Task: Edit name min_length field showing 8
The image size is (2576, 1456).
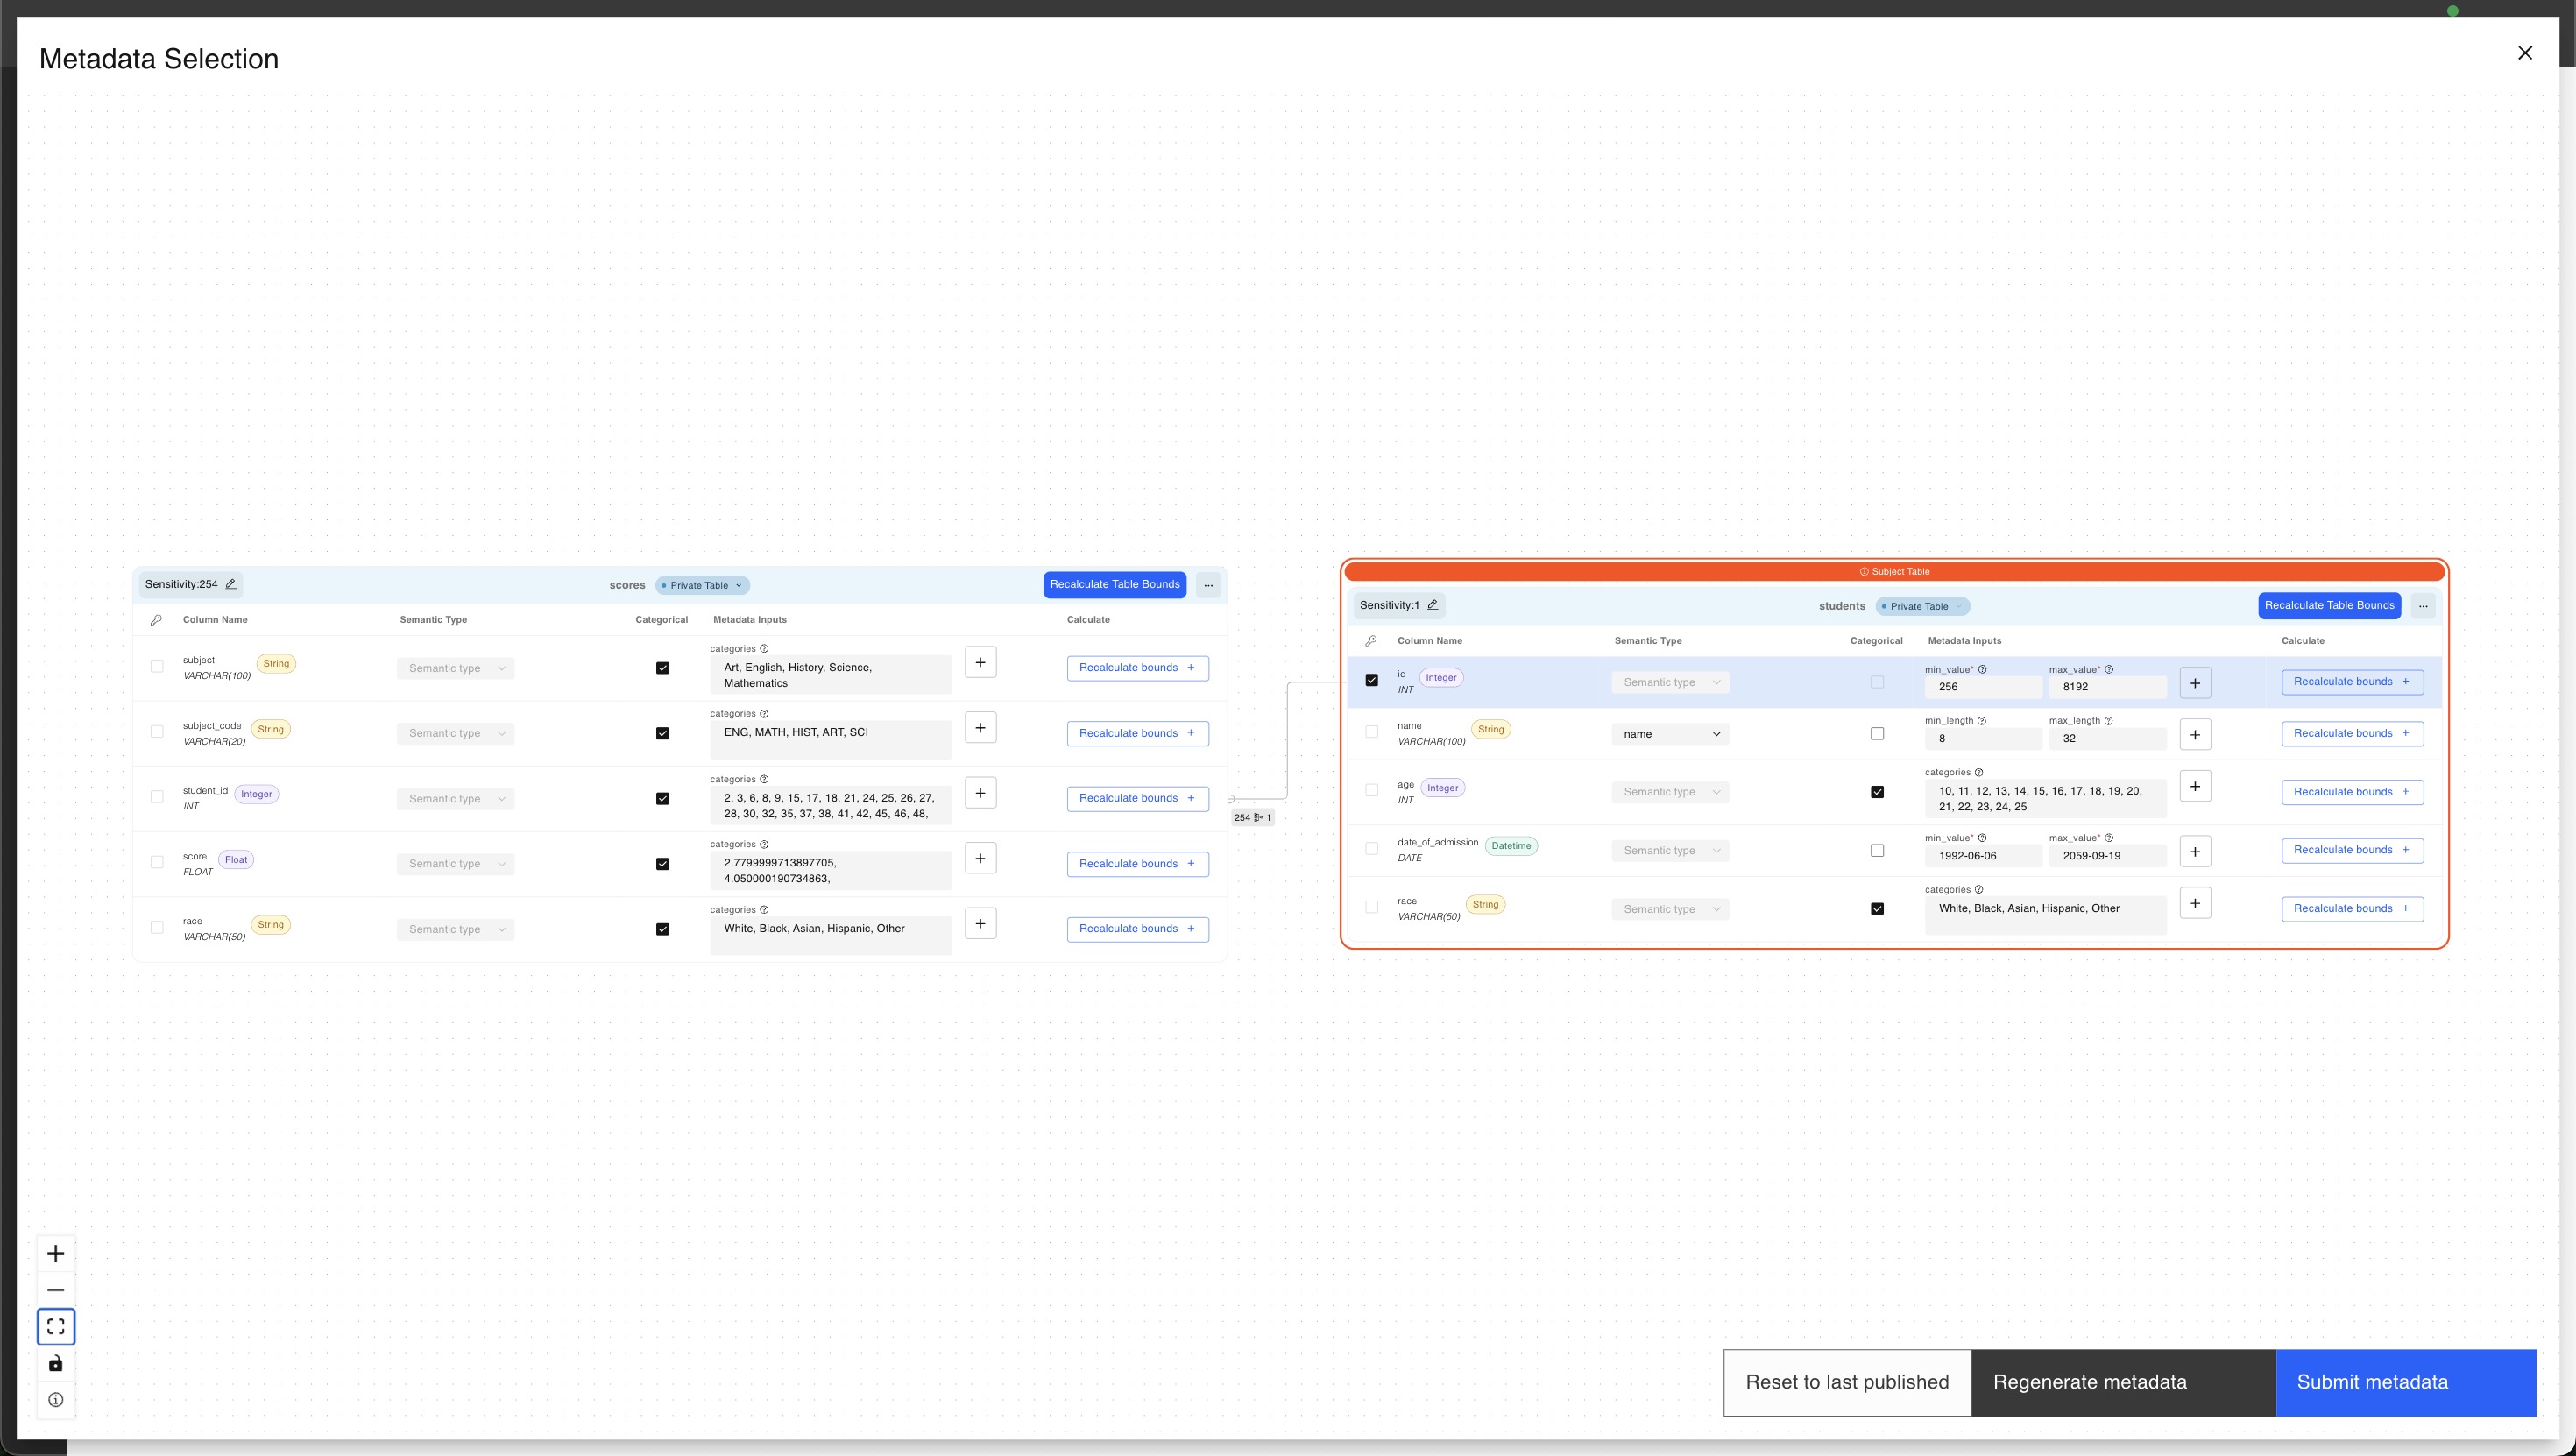Action: 1983,739
